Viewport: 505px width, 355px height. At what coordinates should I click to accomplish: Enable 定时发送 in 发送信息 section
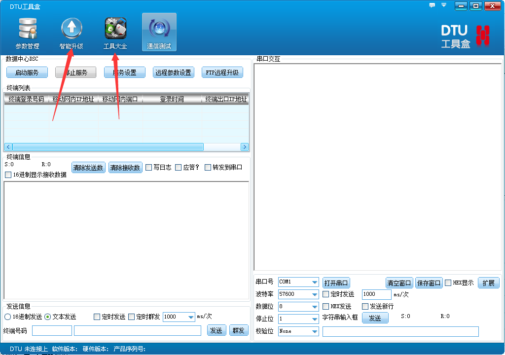[x=97, y=317]
